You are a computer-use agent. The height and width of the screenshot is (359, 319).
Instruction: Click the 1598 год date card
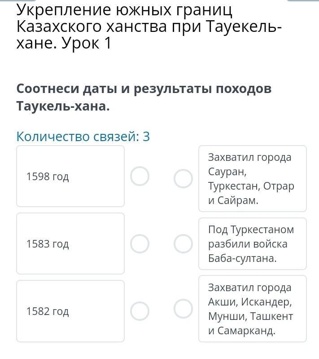coord(70,176)
